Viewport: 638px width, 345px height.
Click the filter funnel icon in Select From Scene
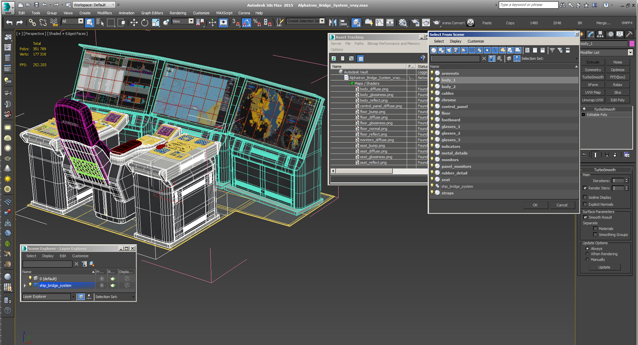pyautogui.click(x=552, y=50)
